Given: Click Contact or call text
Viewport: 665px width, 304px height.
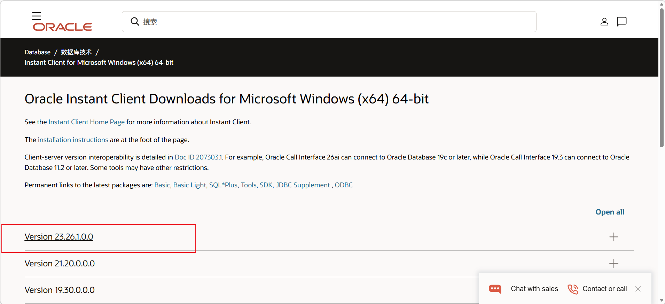Looking at the screenshot, I should 605,289.
